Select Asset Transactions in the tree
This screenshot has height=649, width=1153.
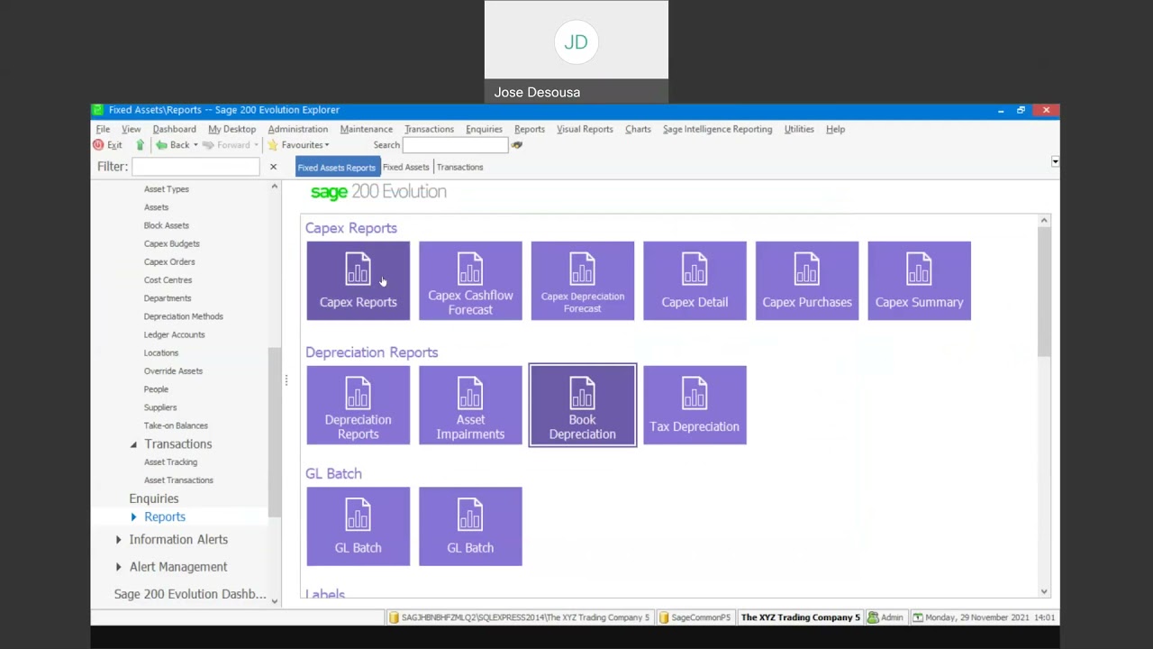click(178, 480)
